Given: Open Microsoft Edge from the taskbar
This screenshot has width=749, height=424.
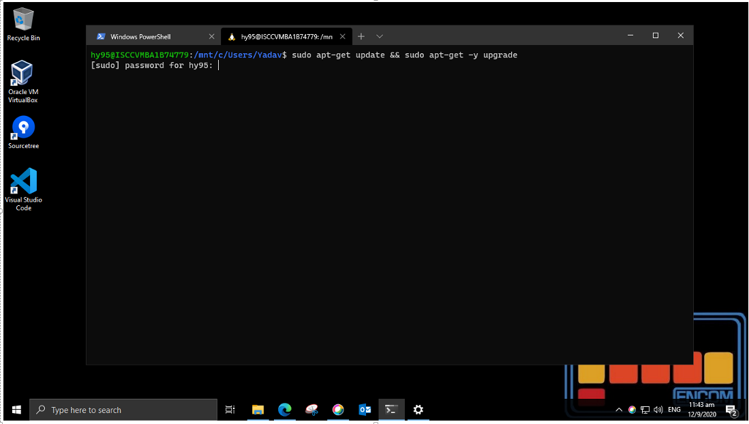Looking at the screenshot, I should (285, 410).
